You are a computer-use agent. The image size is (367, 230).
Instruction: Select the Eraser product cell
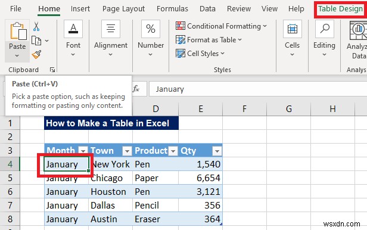(155, 219)
